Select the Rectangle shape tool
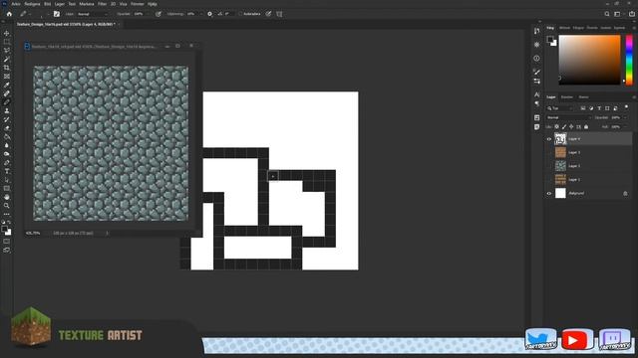This screenshot has height=358, width=638. click(7, 188)
